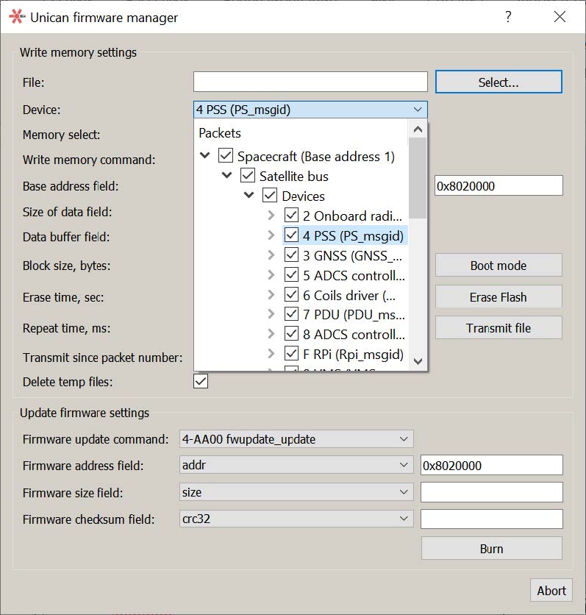
Task: Click the Abort button
Action: coord(551,590)
